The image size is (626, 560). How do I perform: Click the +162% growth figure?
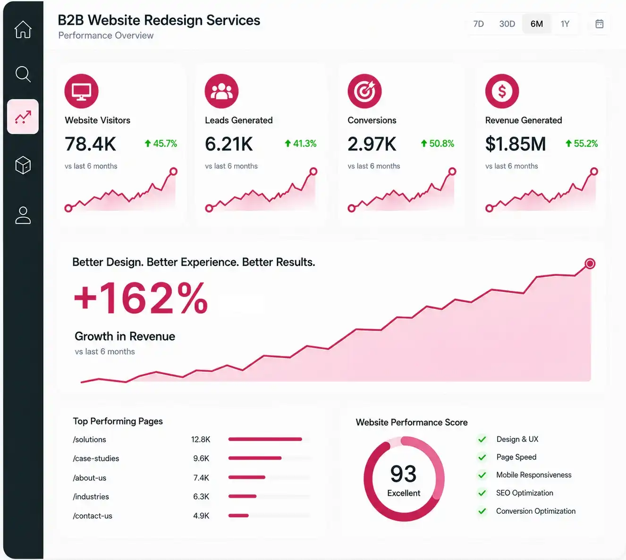coord(141,298)
